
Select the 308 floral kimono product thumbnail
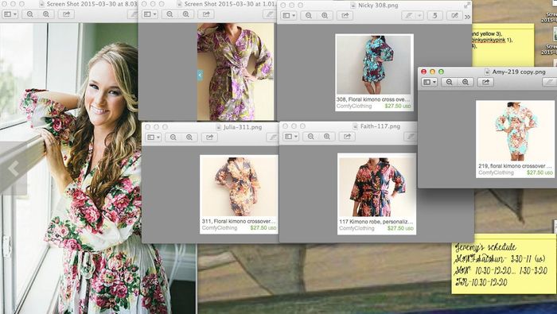coord(375,65)
